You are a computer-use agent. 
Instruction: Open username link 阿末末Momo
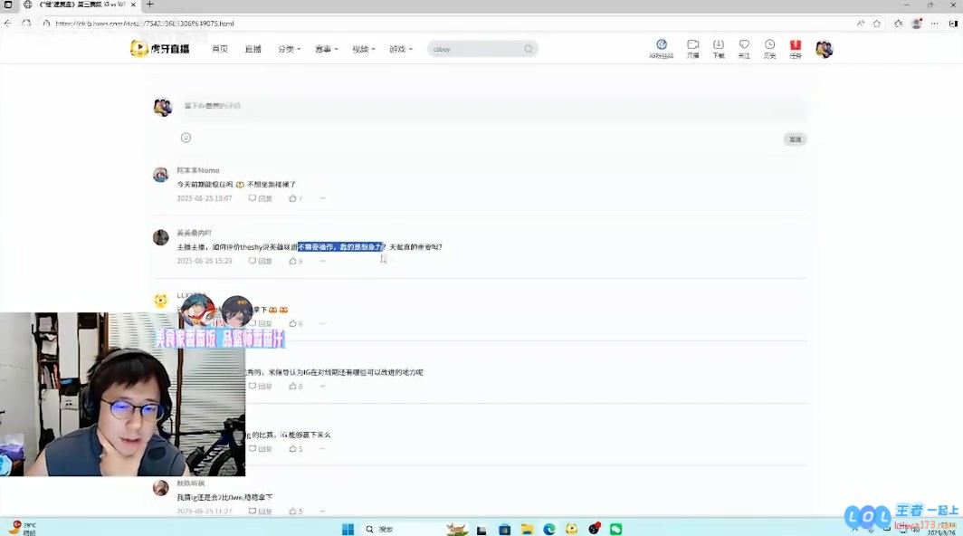(197, 170)
